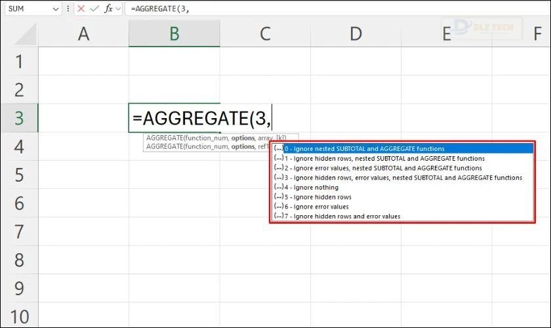This screenshot has height=328, width=551.
Task: Click into the formula bar text
Action: tap(337, 9)
